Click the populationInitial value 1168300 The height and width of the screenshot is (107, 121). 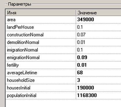[x=87, y=95]
